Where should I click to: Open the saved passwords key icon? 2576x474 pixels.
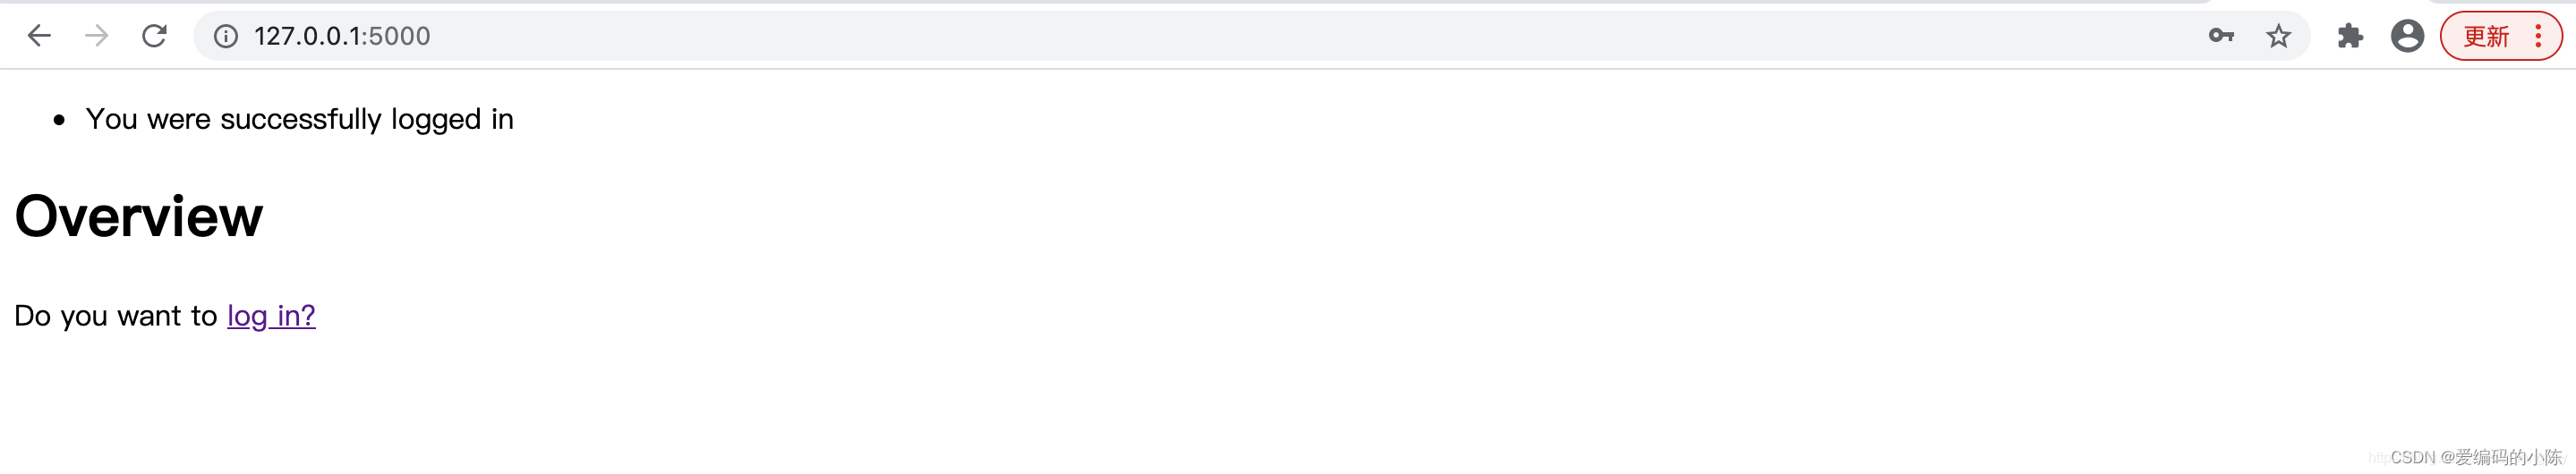[x=2220, y=36]
